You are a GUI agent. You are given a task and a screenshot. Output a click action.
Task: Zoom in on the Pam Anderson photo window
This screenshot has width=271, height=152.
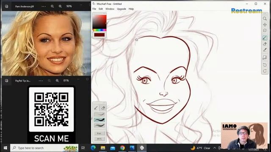click(60, 6)
